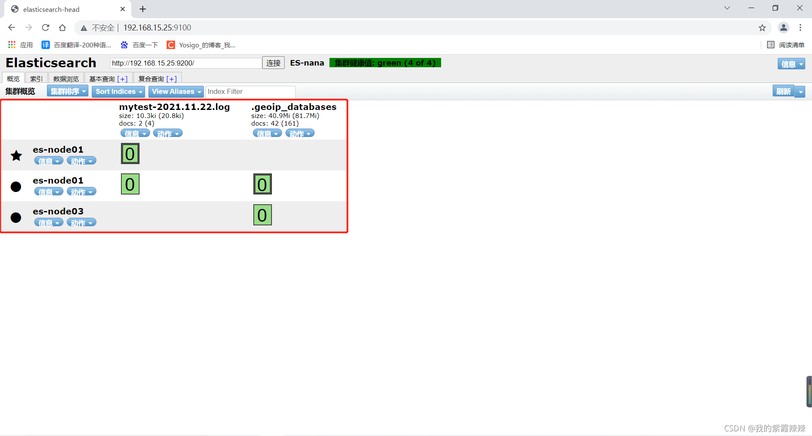Open 动作 menu of es-node03
This screenshot has height=436, width=812.
tap(82, 222)
